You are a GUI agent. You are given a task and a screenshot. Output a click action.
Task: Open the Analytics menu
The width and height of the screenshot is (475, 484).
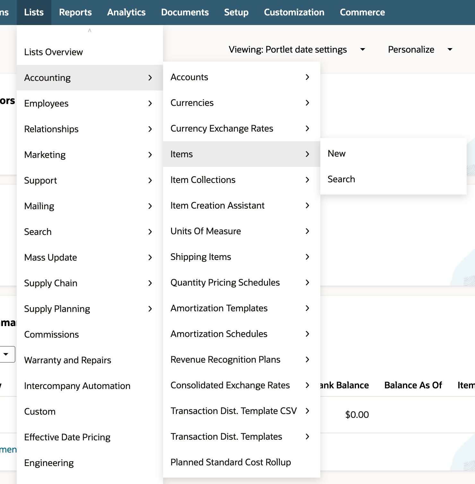(126, 12)
